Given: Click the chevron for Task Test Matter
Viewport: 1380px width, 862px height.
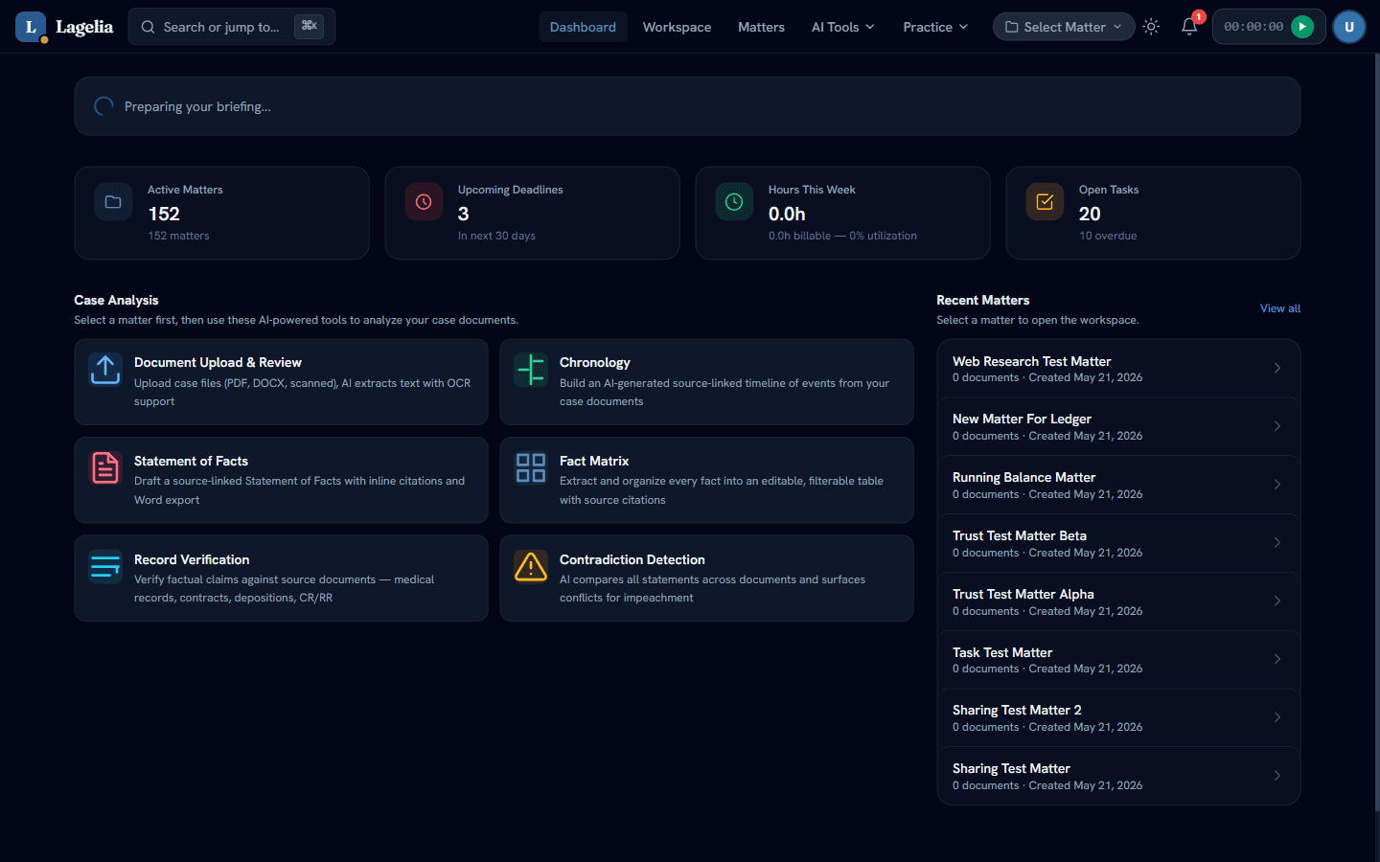Looking at the screenshot, I should click(1276, 659).
